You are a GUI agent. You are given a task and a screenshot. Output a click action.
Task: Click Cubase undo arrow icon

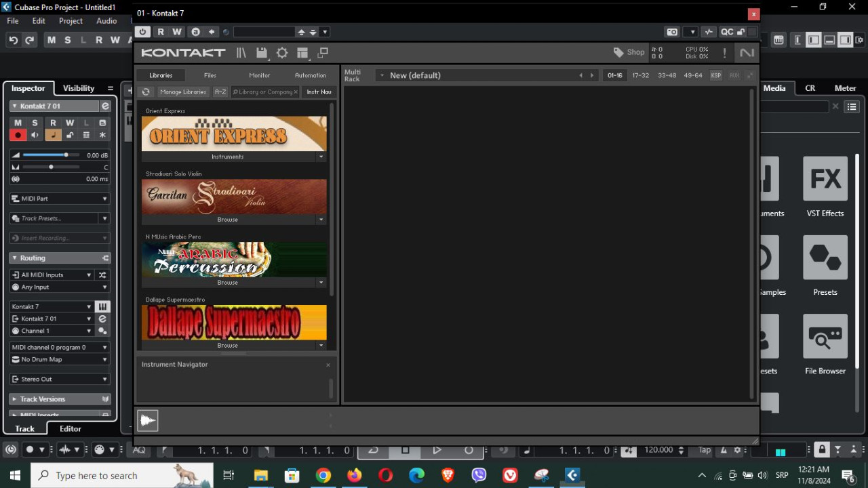tap(13, 40)
